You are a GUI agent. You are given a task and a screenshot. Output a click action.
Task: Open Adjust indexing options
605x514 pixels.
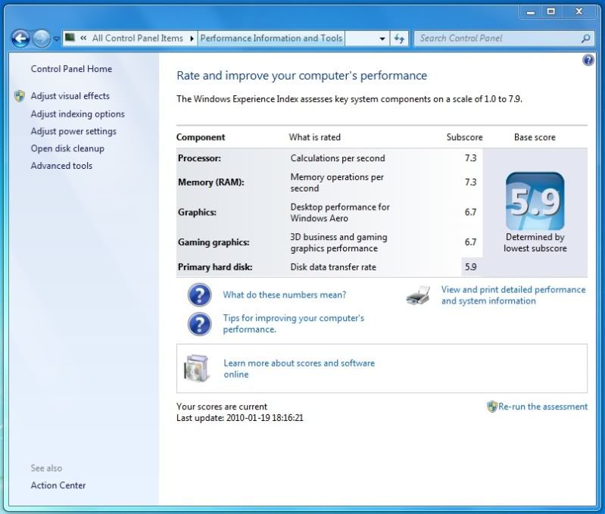(x=77, y=114)
